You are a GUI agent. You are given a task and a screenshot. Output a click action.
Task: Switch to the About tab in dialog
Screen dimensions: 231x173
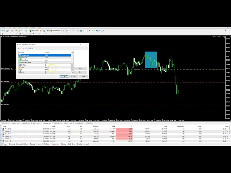(20, 49)
